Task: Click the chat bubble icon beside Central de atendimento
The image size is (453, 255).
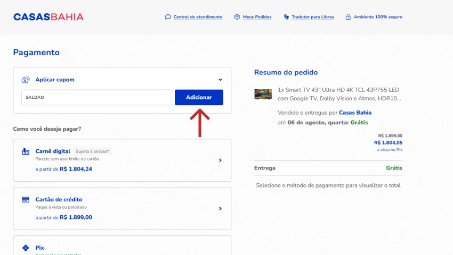Action: coord(168,16)
